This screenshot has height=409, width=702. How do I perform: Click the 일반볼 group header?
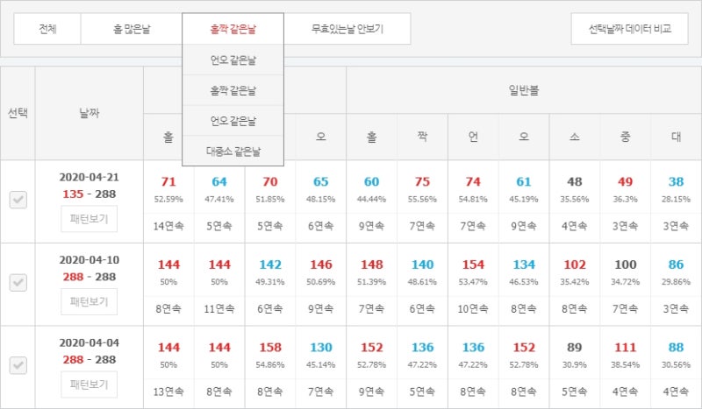524,89
